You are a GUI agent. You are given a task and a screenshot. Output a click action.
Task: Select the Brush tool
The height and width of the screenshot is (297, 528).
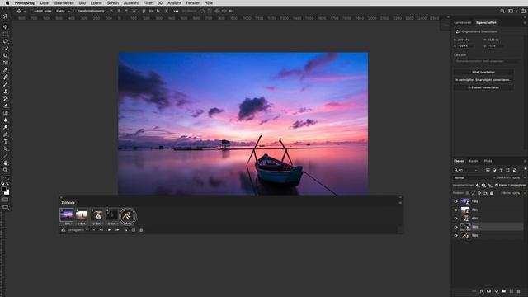(6, 84)
